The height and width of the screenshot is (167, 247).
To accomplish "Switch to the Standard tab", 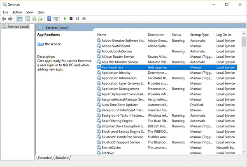I will coord(62,158).
